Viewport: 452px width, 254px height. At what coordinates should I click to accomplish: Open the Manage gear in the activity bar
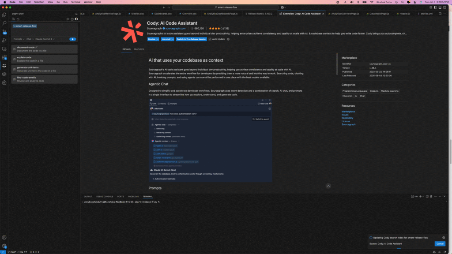coord(4,246)
